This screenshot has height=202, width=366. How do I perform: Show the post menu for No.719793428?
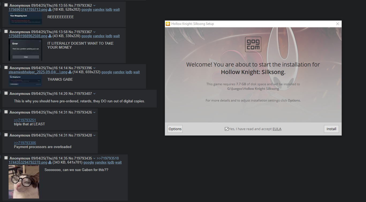pyautogui.click(x=94, y=135)
